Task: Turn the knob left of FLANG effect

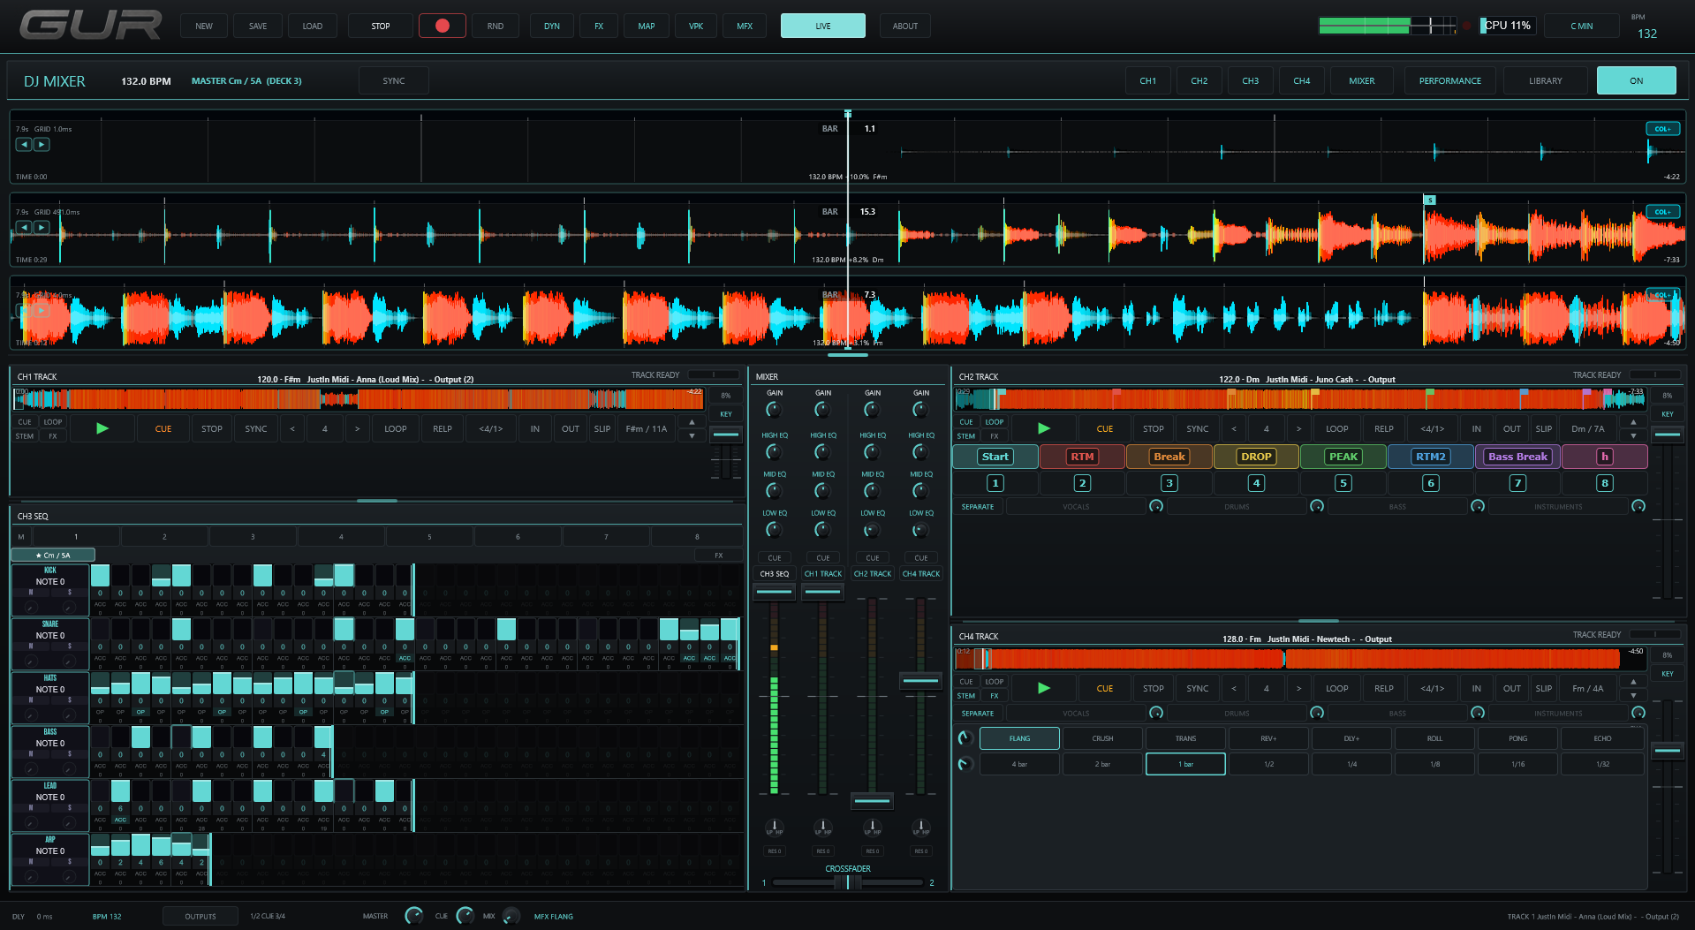Action: pos(965,738)
